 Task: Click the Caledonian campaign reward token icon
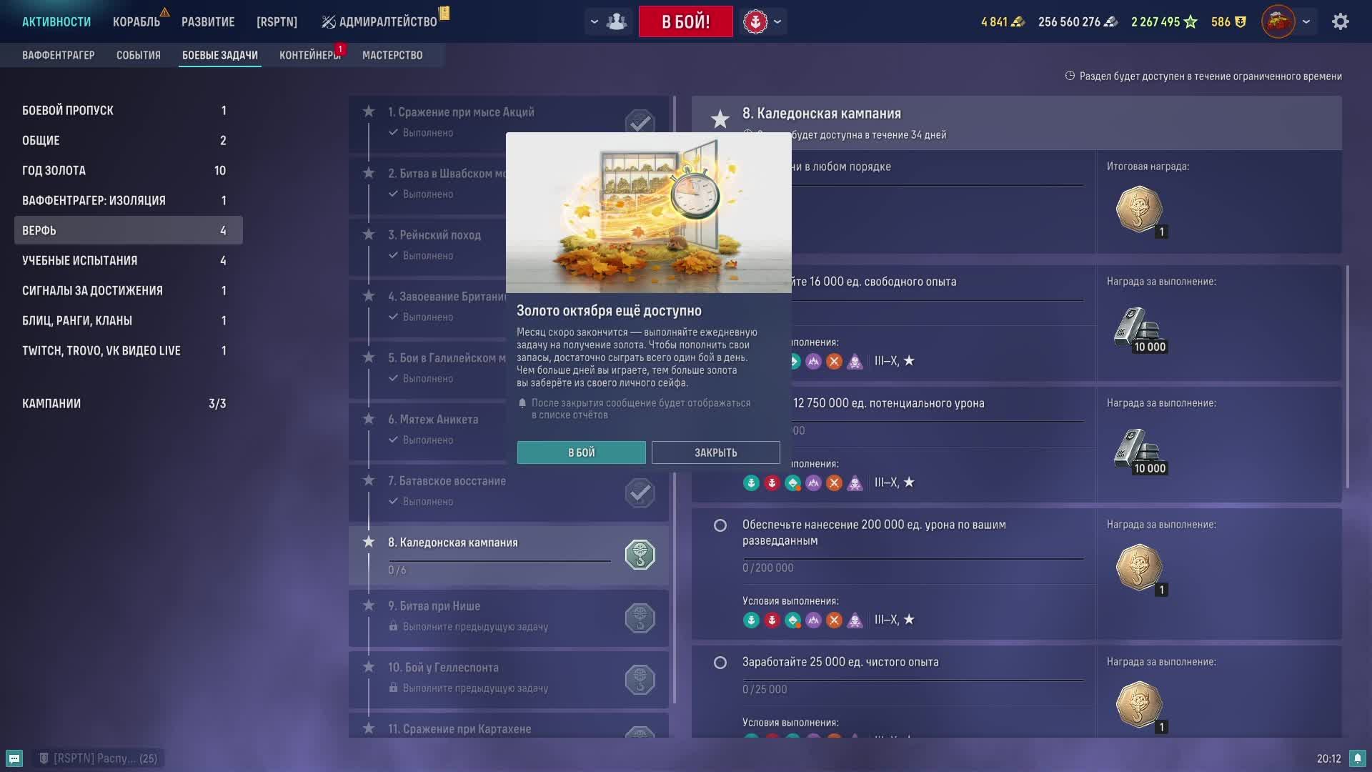640,555
